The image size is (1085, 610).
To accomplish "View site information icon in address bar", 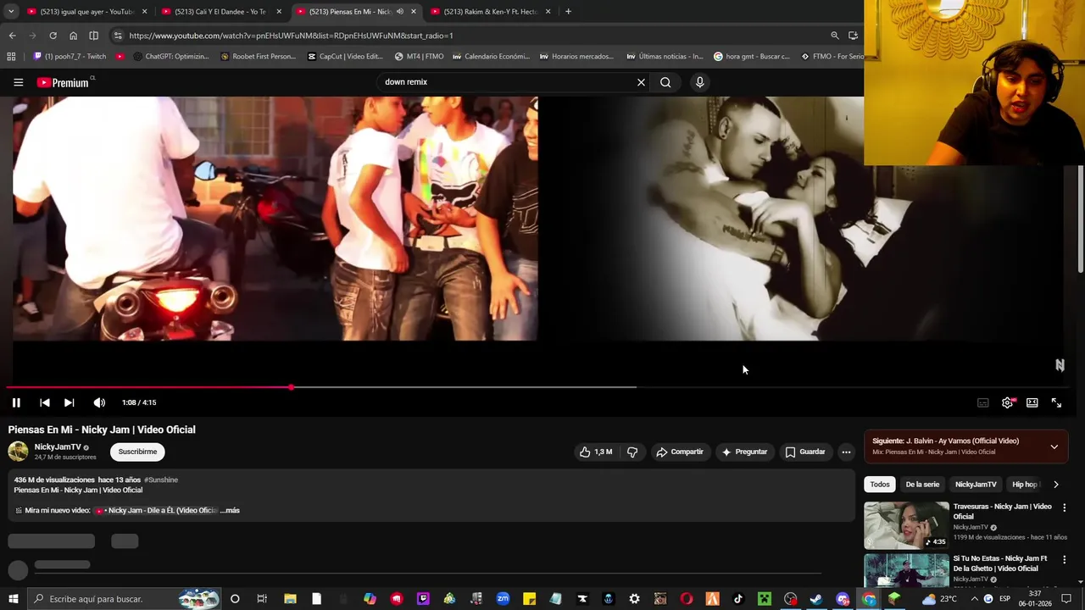I will tap(118, 36).
